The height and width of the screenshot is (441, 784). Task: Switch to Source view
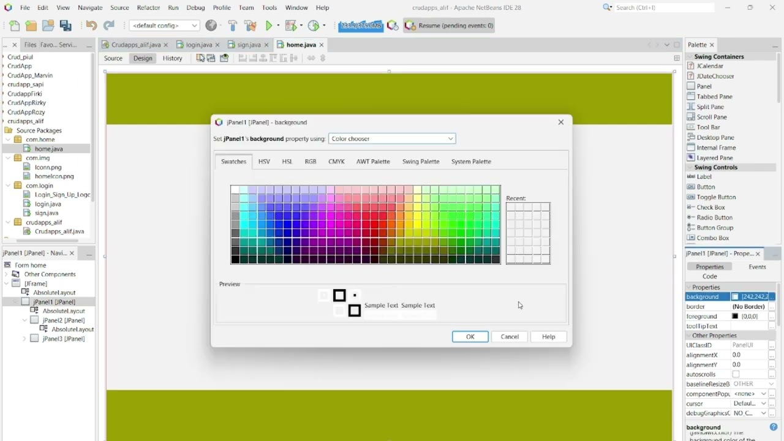pyautogui.click(x=113, y=58)
